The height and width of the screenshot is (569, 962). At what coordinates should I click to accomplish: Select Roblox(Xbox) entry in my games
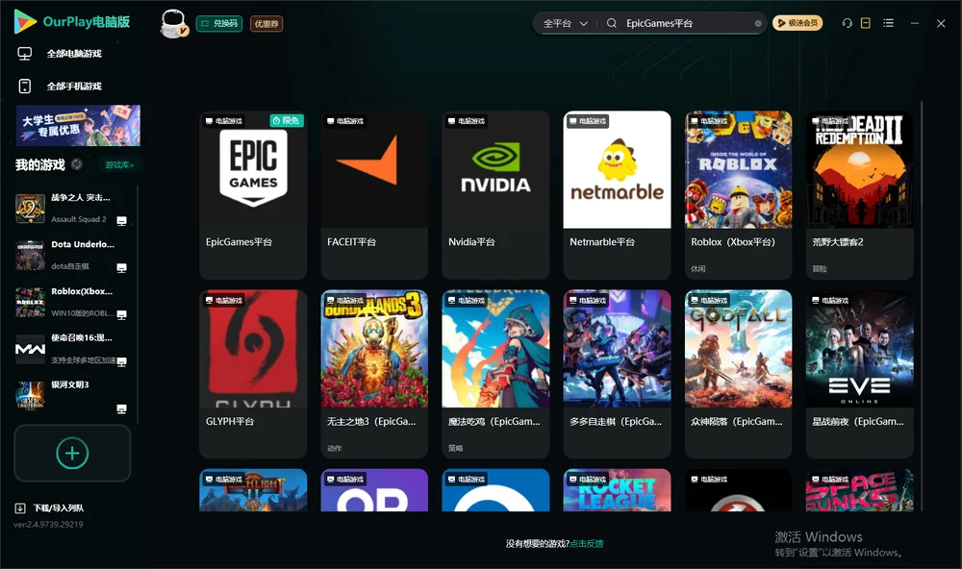tap(72, 302)
